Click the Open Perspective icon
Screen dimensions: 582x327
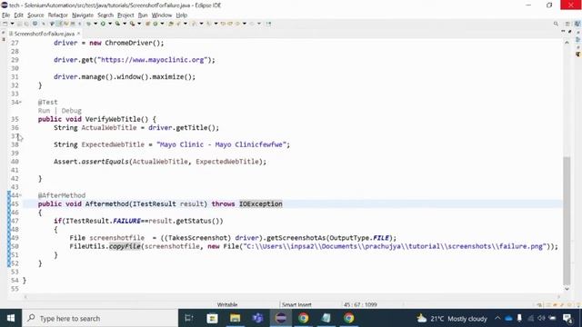567,24
